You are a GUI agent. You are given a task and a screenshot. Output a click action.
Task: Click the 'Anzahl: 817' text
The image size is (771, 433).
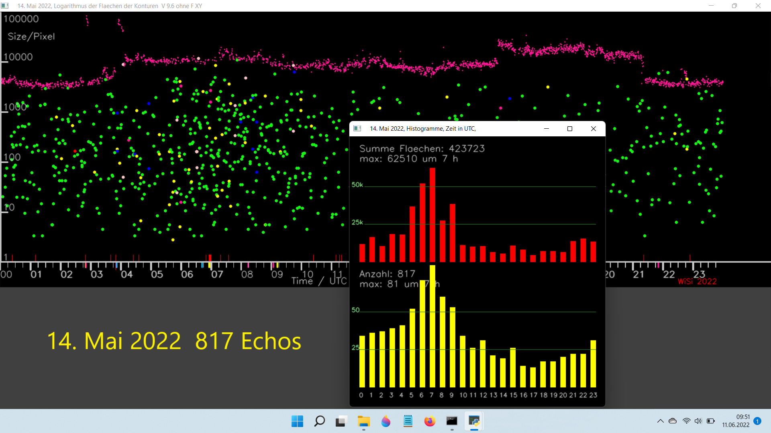[387, 274]
